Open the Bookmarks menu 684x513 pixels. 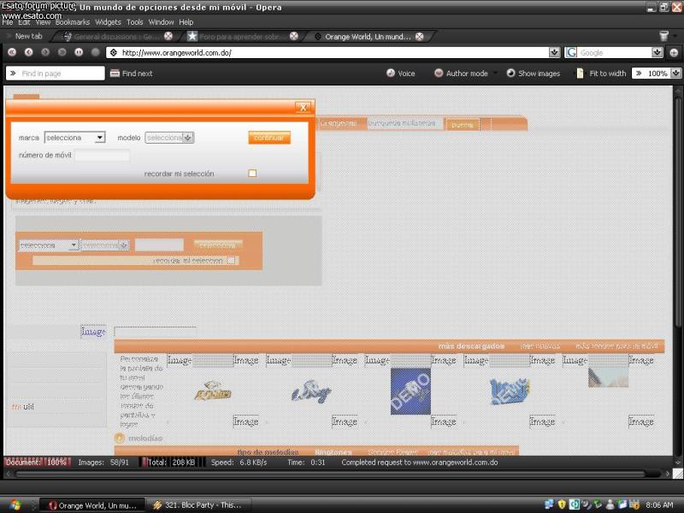tap(73, 22)
